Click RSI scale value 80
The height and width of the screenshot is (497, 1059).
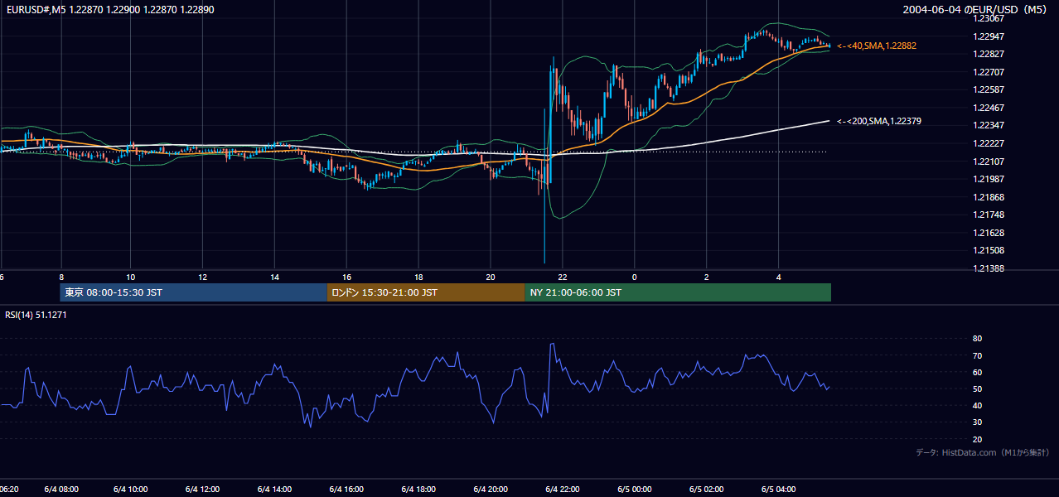click(x=977, y=339)
